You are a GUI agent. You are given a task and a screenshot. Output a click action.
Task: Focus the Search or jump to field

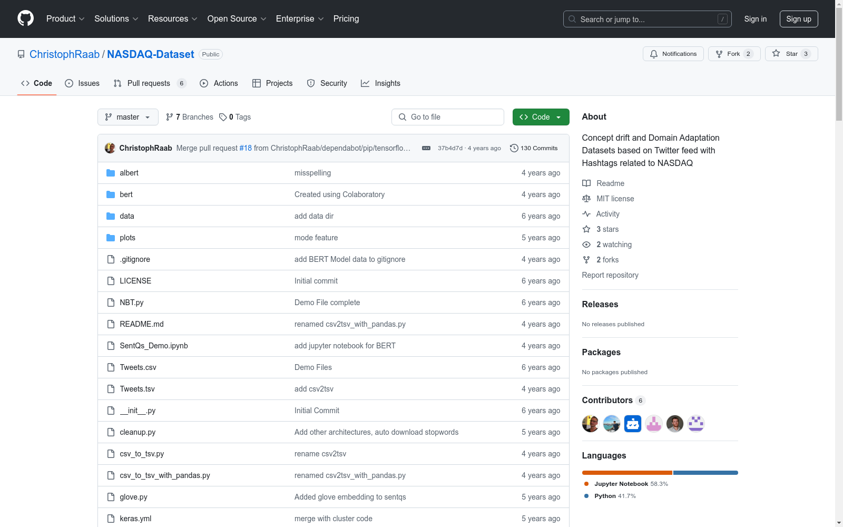click(648, 19)
